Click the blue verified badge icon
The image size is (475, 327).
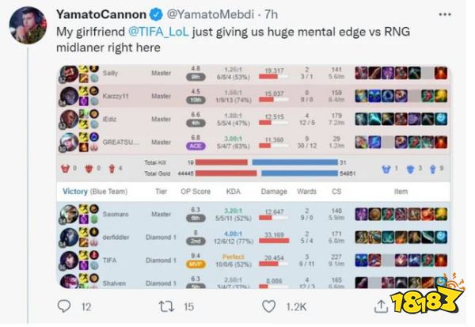click(156, 14)
